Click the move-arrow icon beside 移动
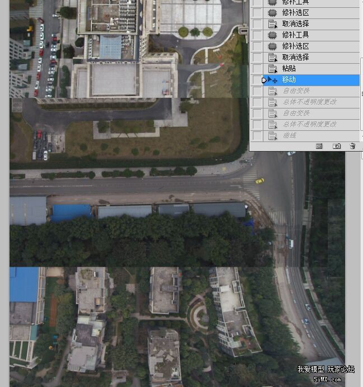Viewport: 363px width, 387px height. [x=274, y=80]
